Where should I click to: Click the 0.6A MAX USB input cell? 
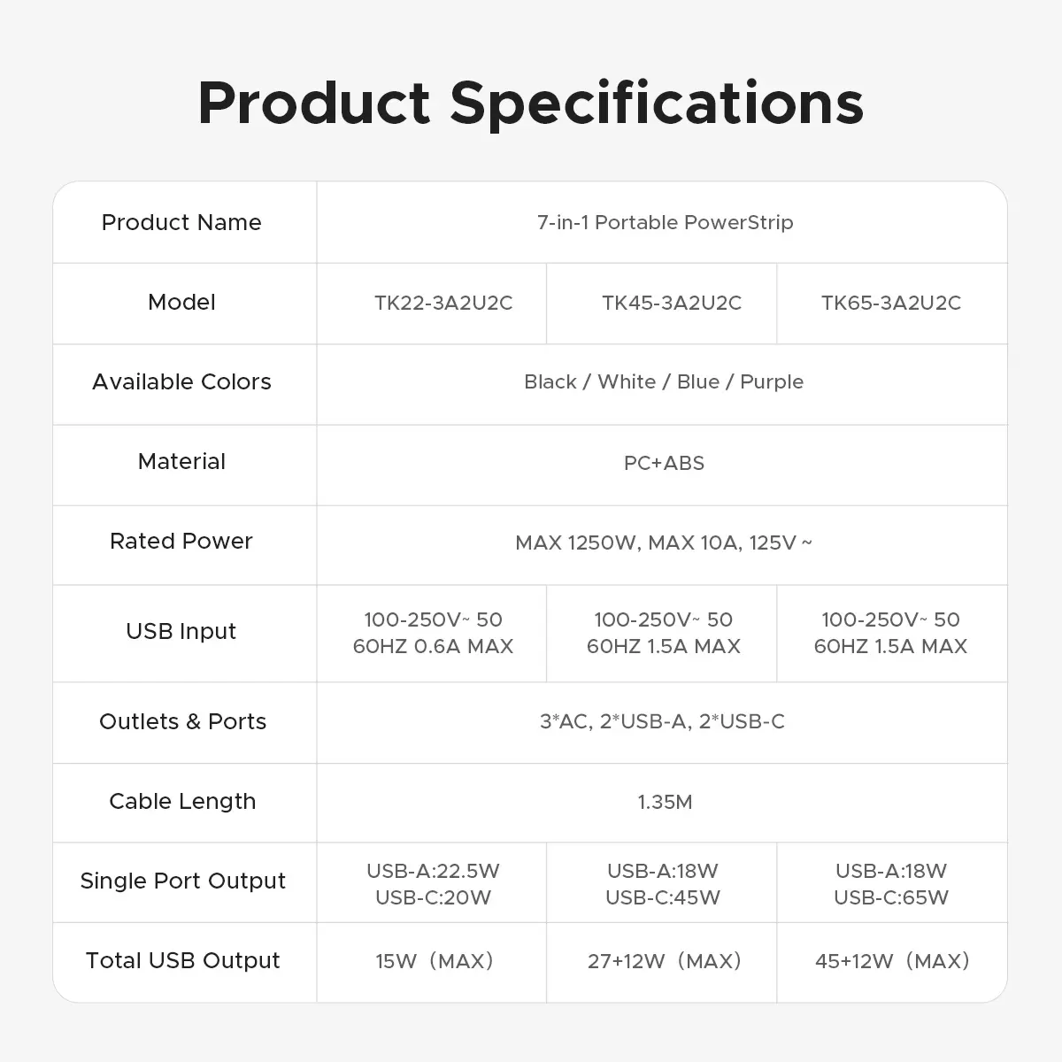433,633
